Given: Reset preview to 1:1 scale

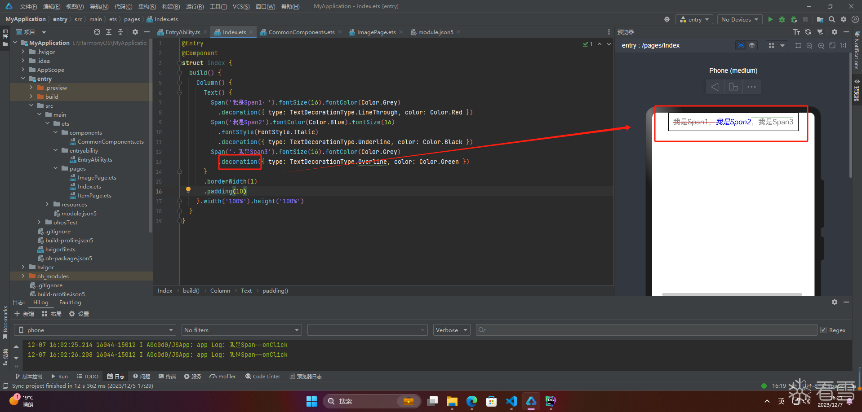Looking at the screenshot, I should click(844, 45).
